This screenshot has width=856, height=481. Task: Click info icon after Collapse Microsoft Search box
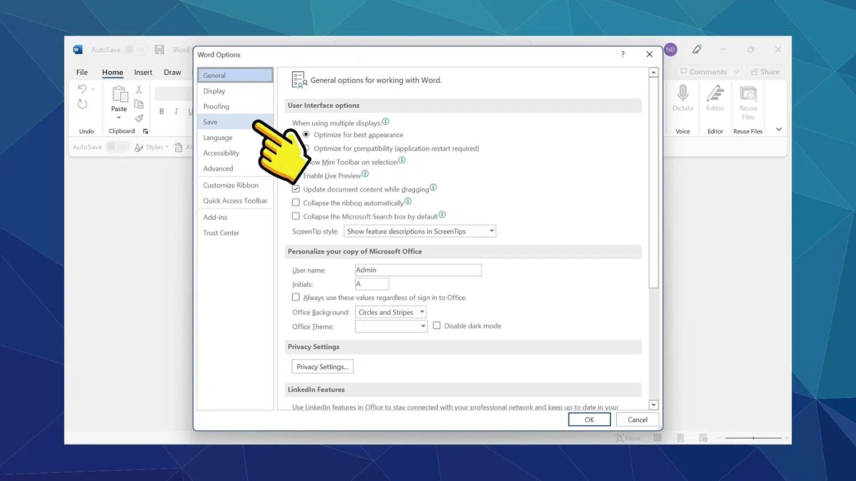442,215
